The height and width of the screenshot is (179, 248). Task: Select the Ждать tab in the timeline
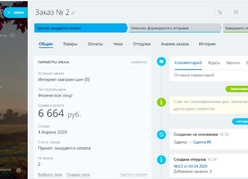point(214,63)
